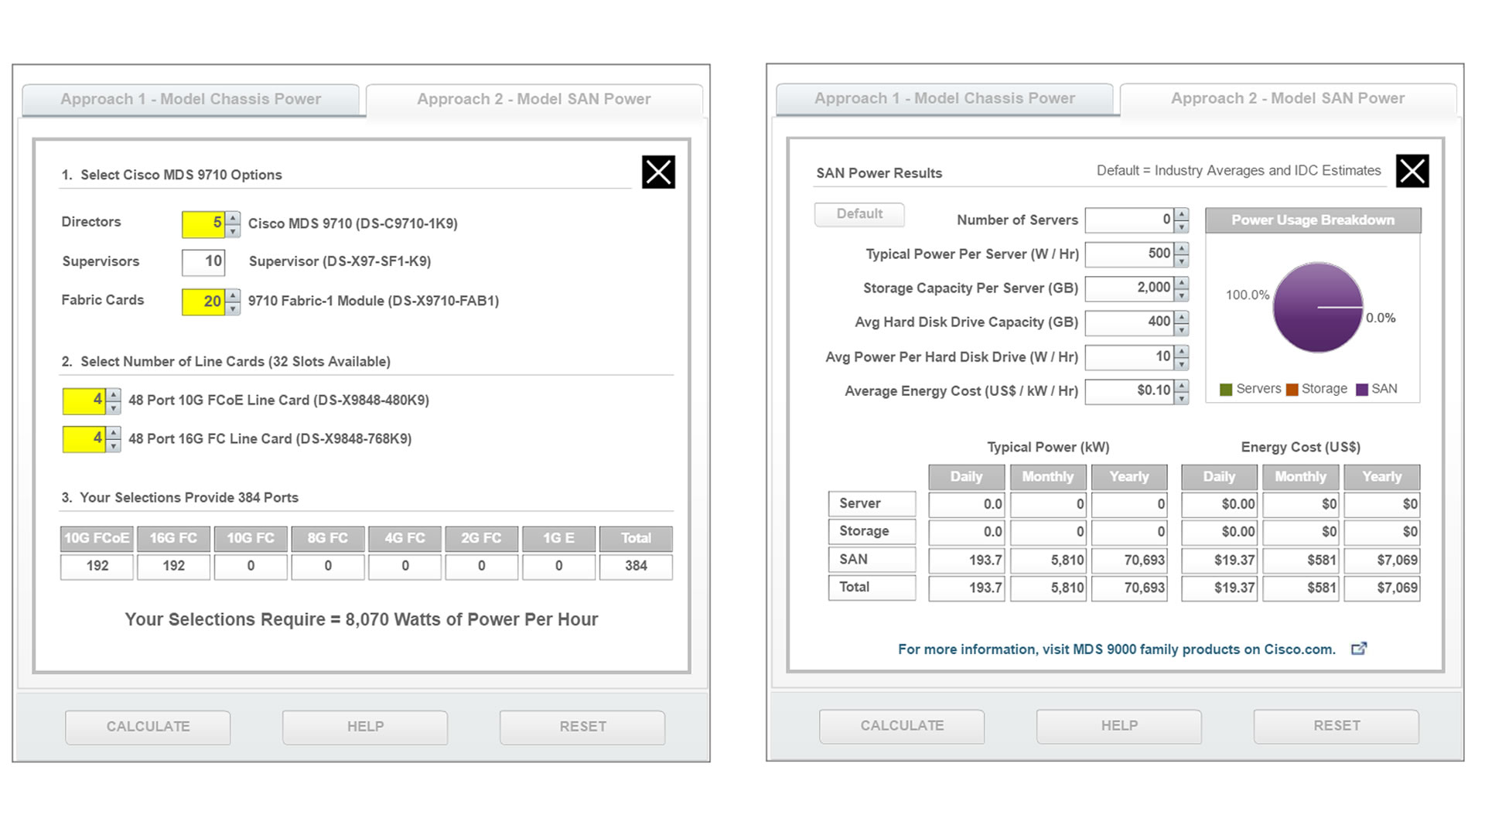This screenshot has height=835, width=1485.
Task: Decrease Fabric Cards with down arrow
Action: (233, 308)
